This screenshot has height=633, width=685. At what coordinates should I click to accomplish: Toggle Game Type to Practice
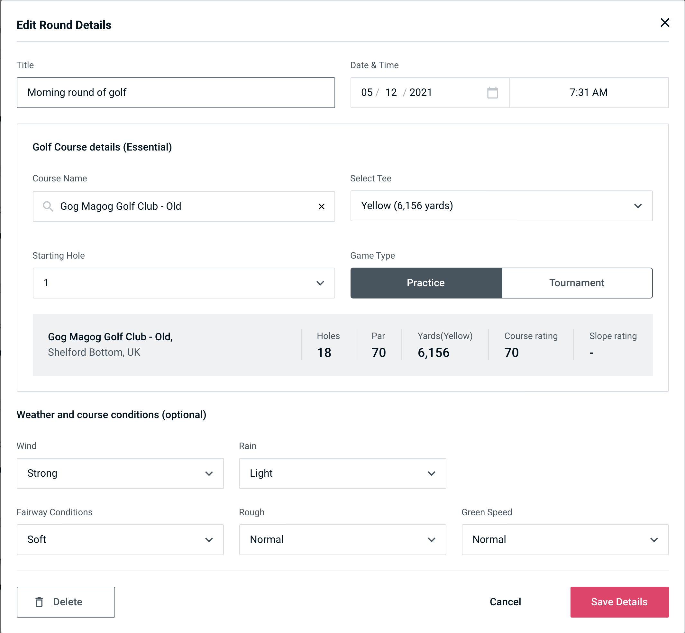tap(426, 283)
